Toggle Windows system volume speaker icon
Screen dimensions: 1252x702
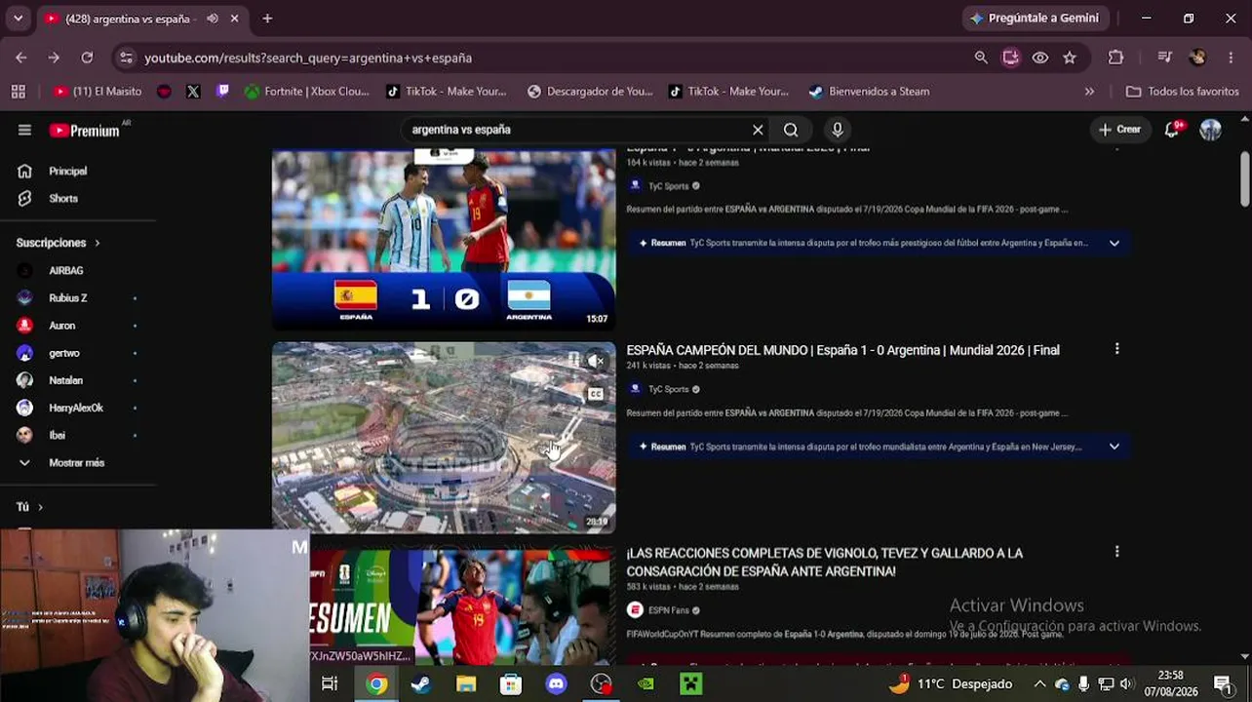(1126, 684)
